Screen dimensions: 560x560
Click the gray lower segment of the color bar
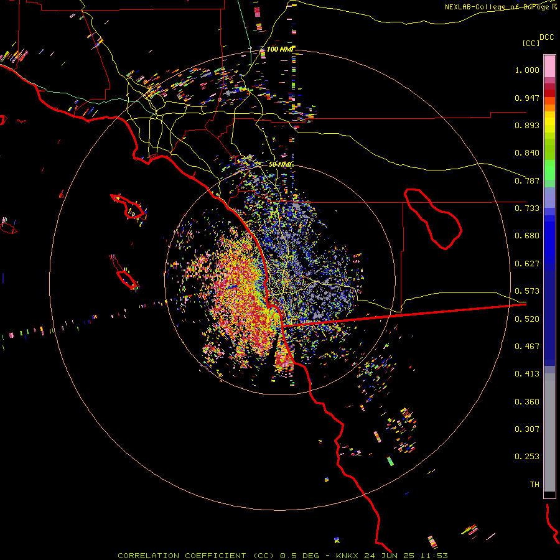tap(549, 432)
